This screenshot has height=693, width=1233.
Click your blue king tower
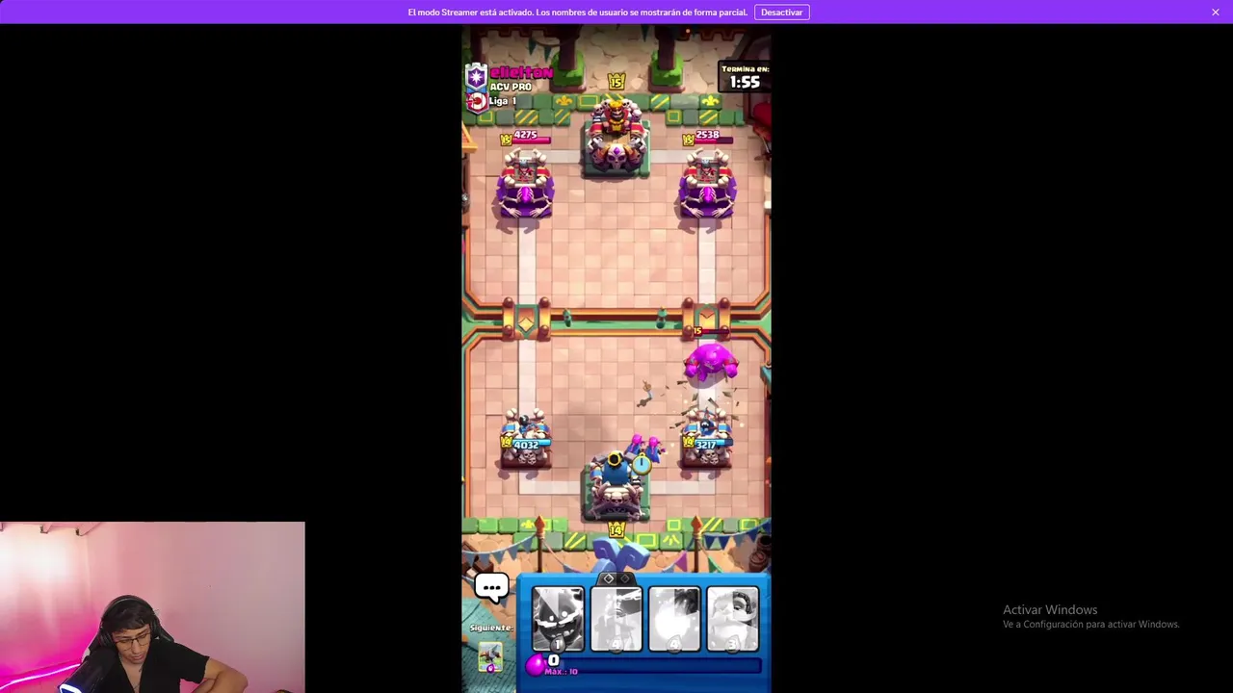coord(616,486)
